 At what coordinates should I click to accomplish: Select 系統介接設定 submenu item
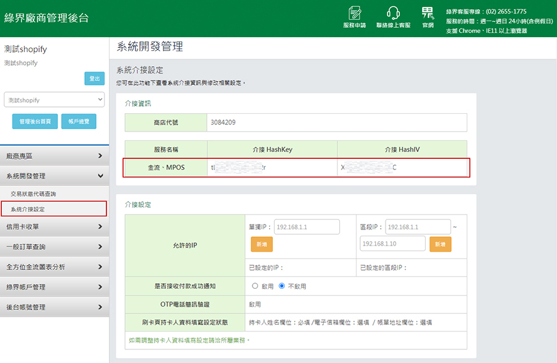click(x=28, y=209)
